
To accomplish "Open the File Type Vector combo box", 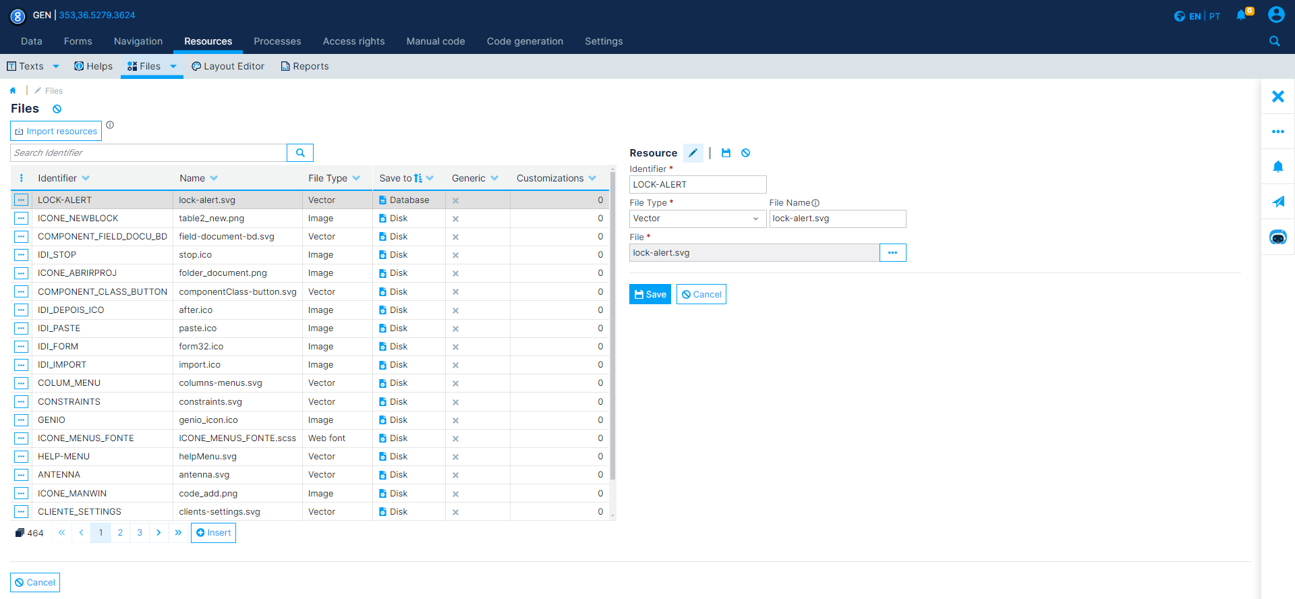I will [x=697, y=219].
